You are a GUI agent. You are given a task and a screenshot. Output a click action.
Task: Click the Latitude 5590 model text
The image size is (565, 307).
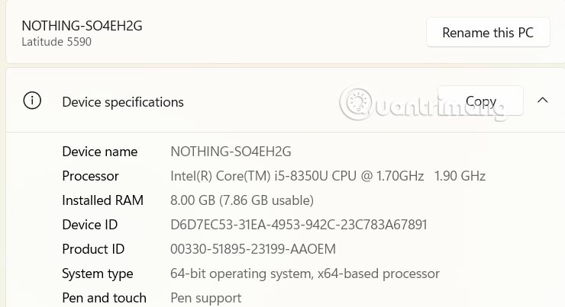point(56,42)
